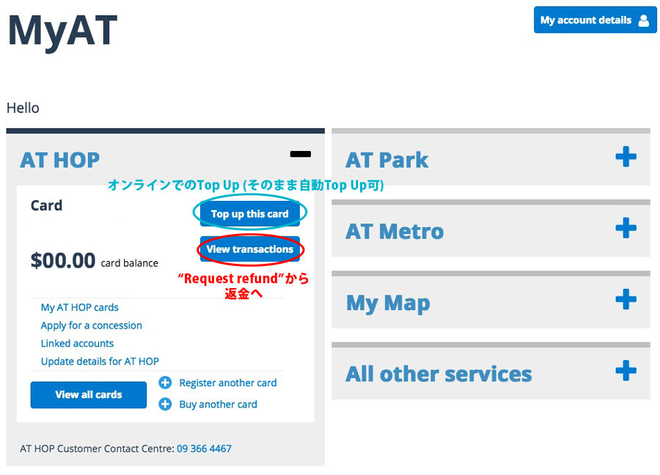This screenshot has height=475, width=660.
Task: Expand All other services plus icon
Action: (626, 371)
